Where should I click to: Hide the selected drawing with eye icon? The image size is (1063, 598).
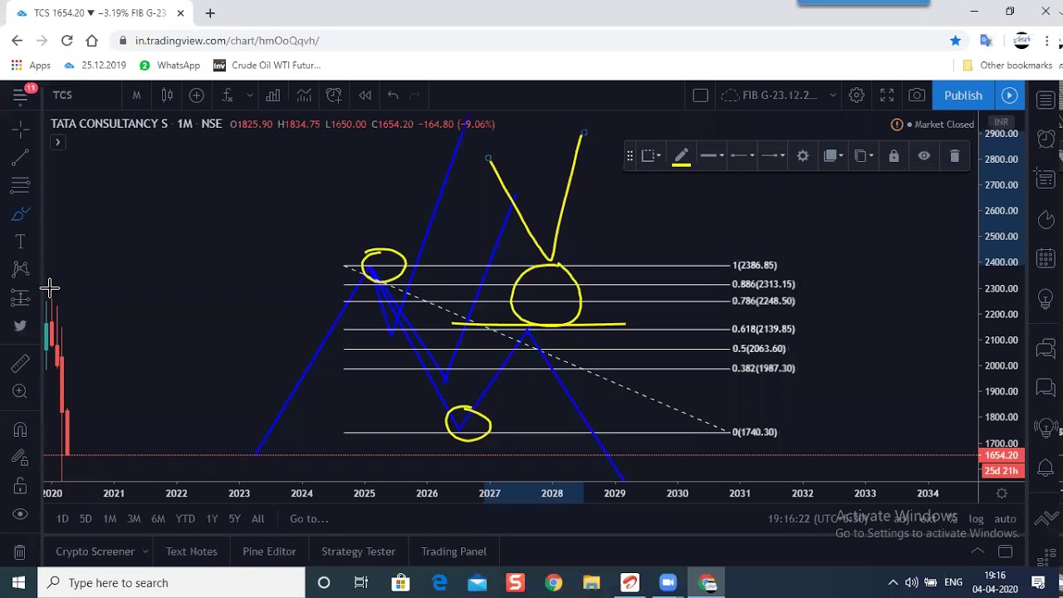(923, 155)
